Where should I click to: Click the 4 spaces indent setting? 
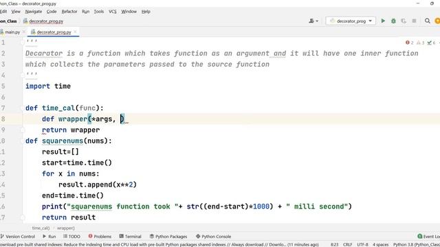(x=380, y=244)
